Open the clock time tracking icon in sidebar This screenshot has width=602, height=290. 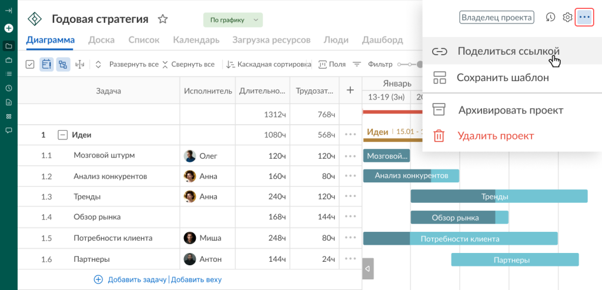pyautogui.click(x=8, y=88)
